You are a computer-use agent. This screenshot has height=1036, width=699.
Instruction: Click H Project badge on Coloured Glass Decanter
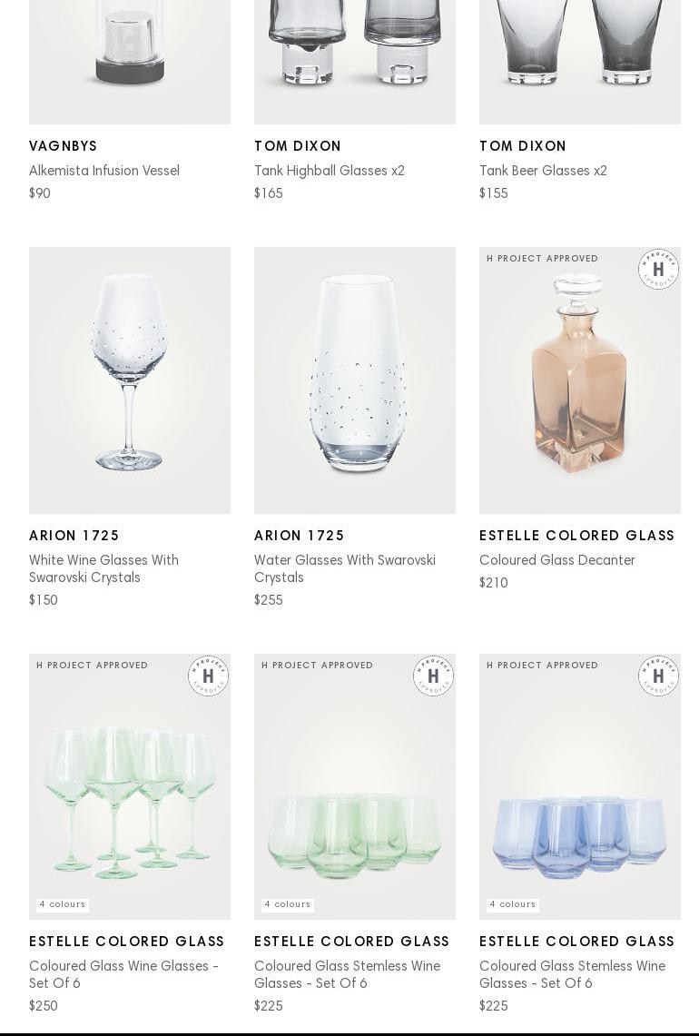tap(658, 270)
